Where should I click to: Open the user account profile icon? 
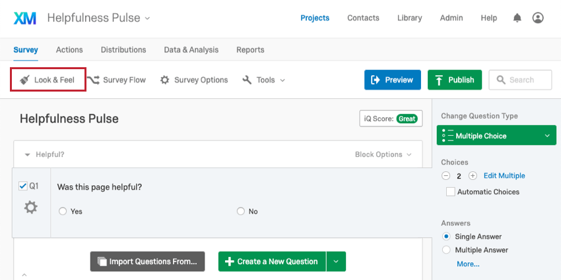coord(538,18)
